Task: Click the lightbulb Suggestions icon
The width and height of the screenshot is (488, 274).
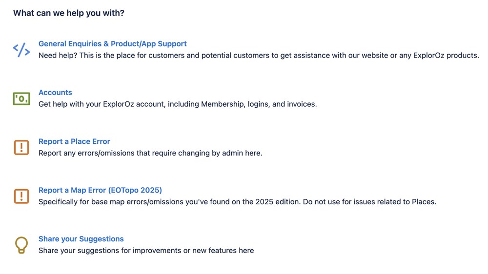Action: point(21,245)
